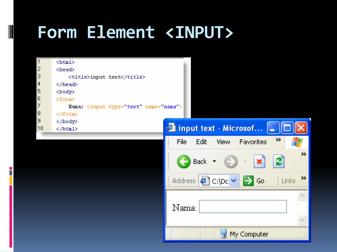This screenshot has height=252, width=337.
Task: Click the "Nama:" label in browser page
Action: [x=184, y=208]
